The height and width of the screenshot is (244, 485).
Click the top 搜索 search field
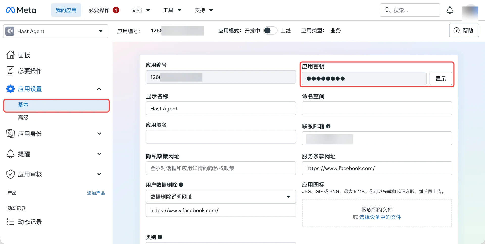click(x=410, y=10)
